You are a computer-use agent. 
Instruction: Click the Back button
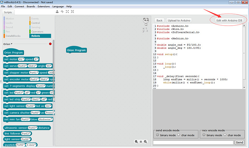click(160, 20)
